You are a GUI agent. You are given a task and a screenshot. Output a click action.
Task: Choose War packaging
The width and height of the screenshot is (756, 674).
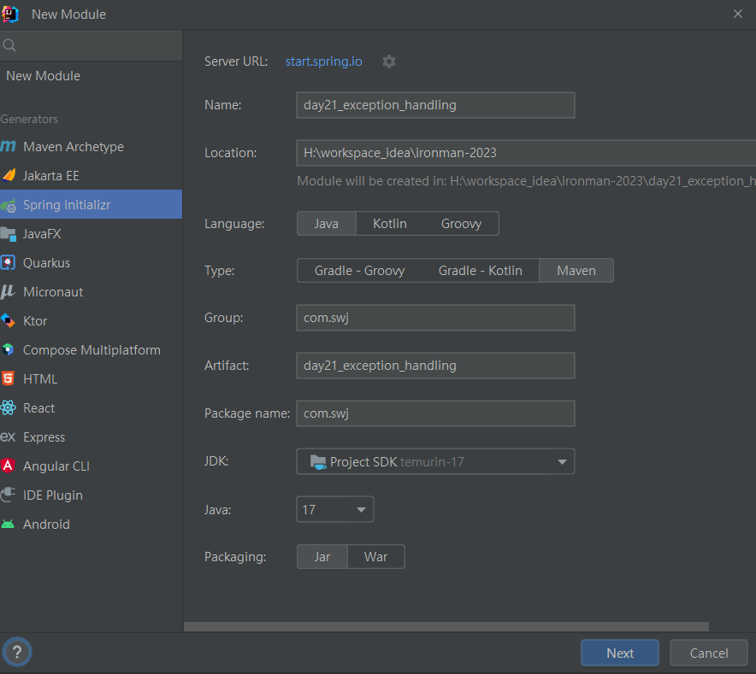click(x=375, y=557)
